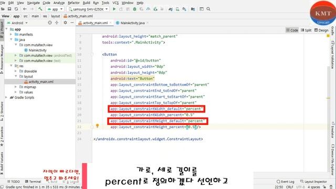The width and height of the screenshot is (336, 189).
Task: Open the Android project view dropdown
Action: pos(17,23)
